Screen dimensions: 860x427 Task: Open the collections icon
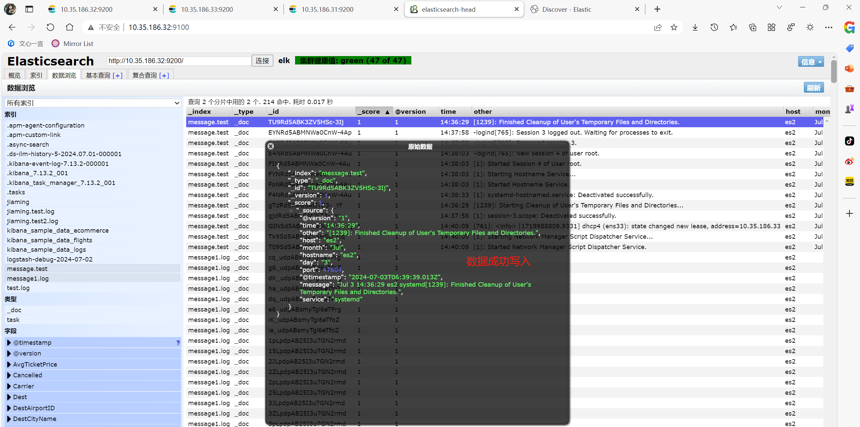752,27
